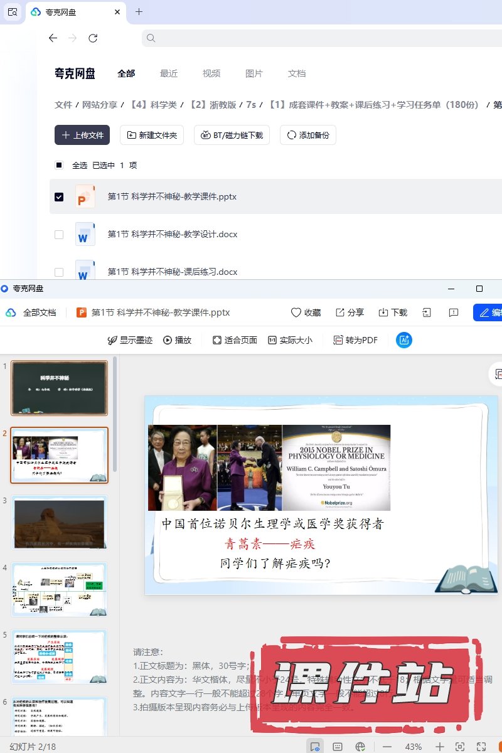This screenshot has height=753, width=502.
Task: Click 播放 to play the slideshow
Action: click(x=177, y=340)
